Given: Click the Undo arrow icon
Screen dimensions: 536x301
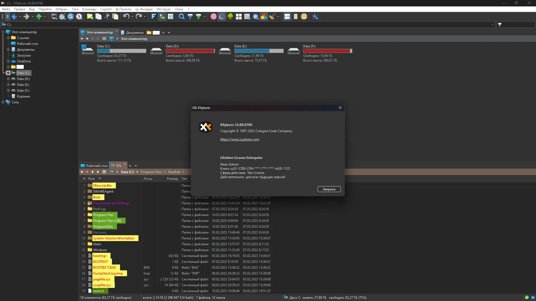Looking at the screenshot, I should pyautogui.click(x=126, y=17).
